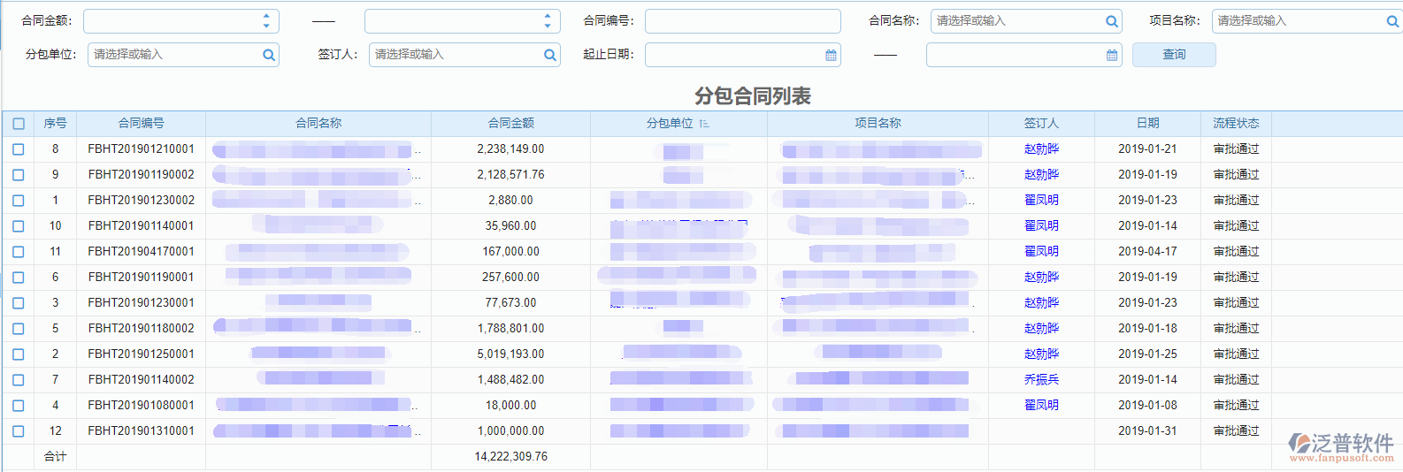
Task: Click the 泛普软件 logo watermark
Action: 1341,446
